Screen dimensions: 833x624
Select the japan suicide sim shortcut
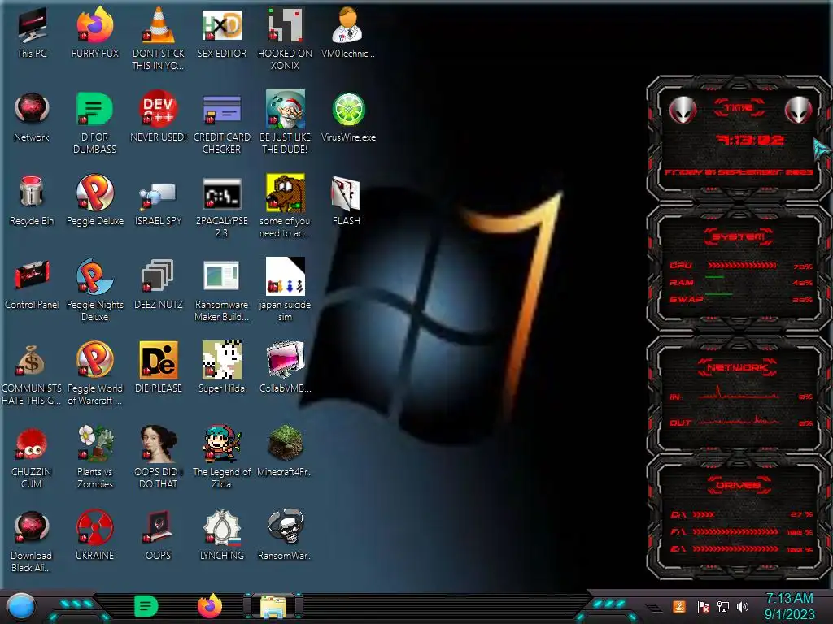(285, 290)
